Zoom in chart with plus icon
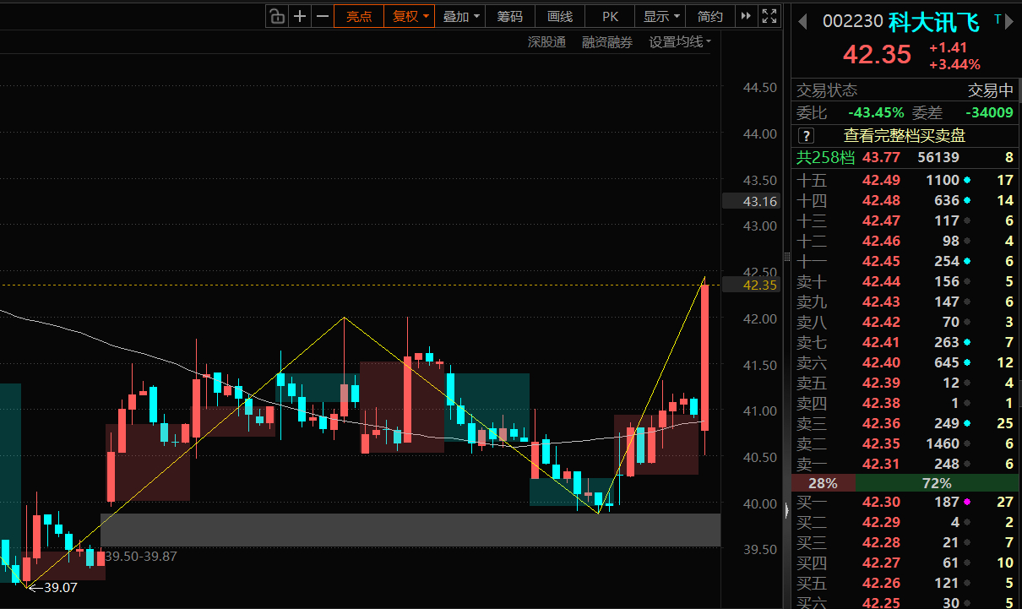 [x=300, y=16]
